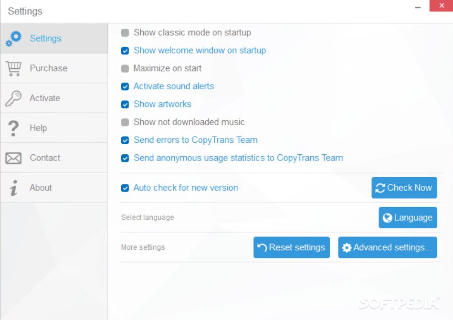Click the Select language label

point(147,217)
